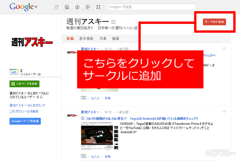
Task: Click コメント under the 18:12 post
Action: 95,157
